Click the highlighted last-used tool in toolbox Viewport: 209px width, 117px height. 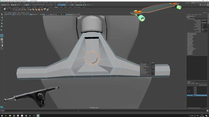(x=2, y=35)
